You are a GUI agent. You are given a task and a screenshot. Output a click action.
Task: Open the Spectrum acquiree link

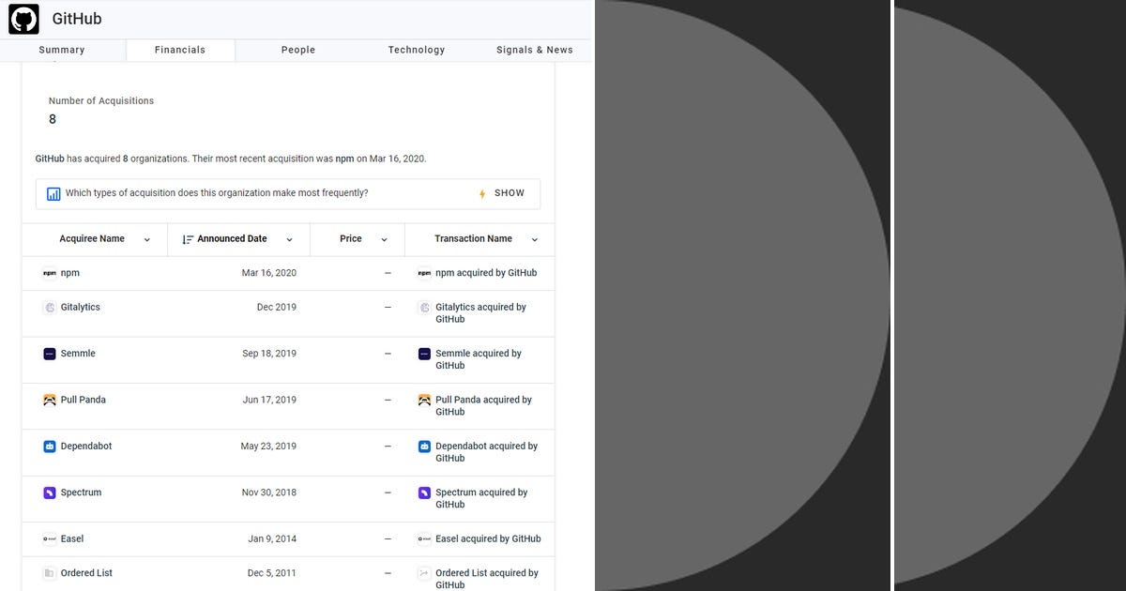point(81,492)
